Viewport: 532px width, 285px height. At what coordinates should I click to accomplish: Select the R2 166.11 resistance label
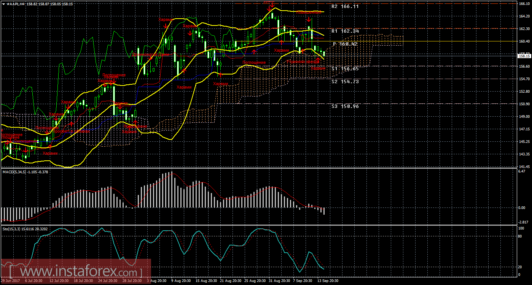click(345, 6)
